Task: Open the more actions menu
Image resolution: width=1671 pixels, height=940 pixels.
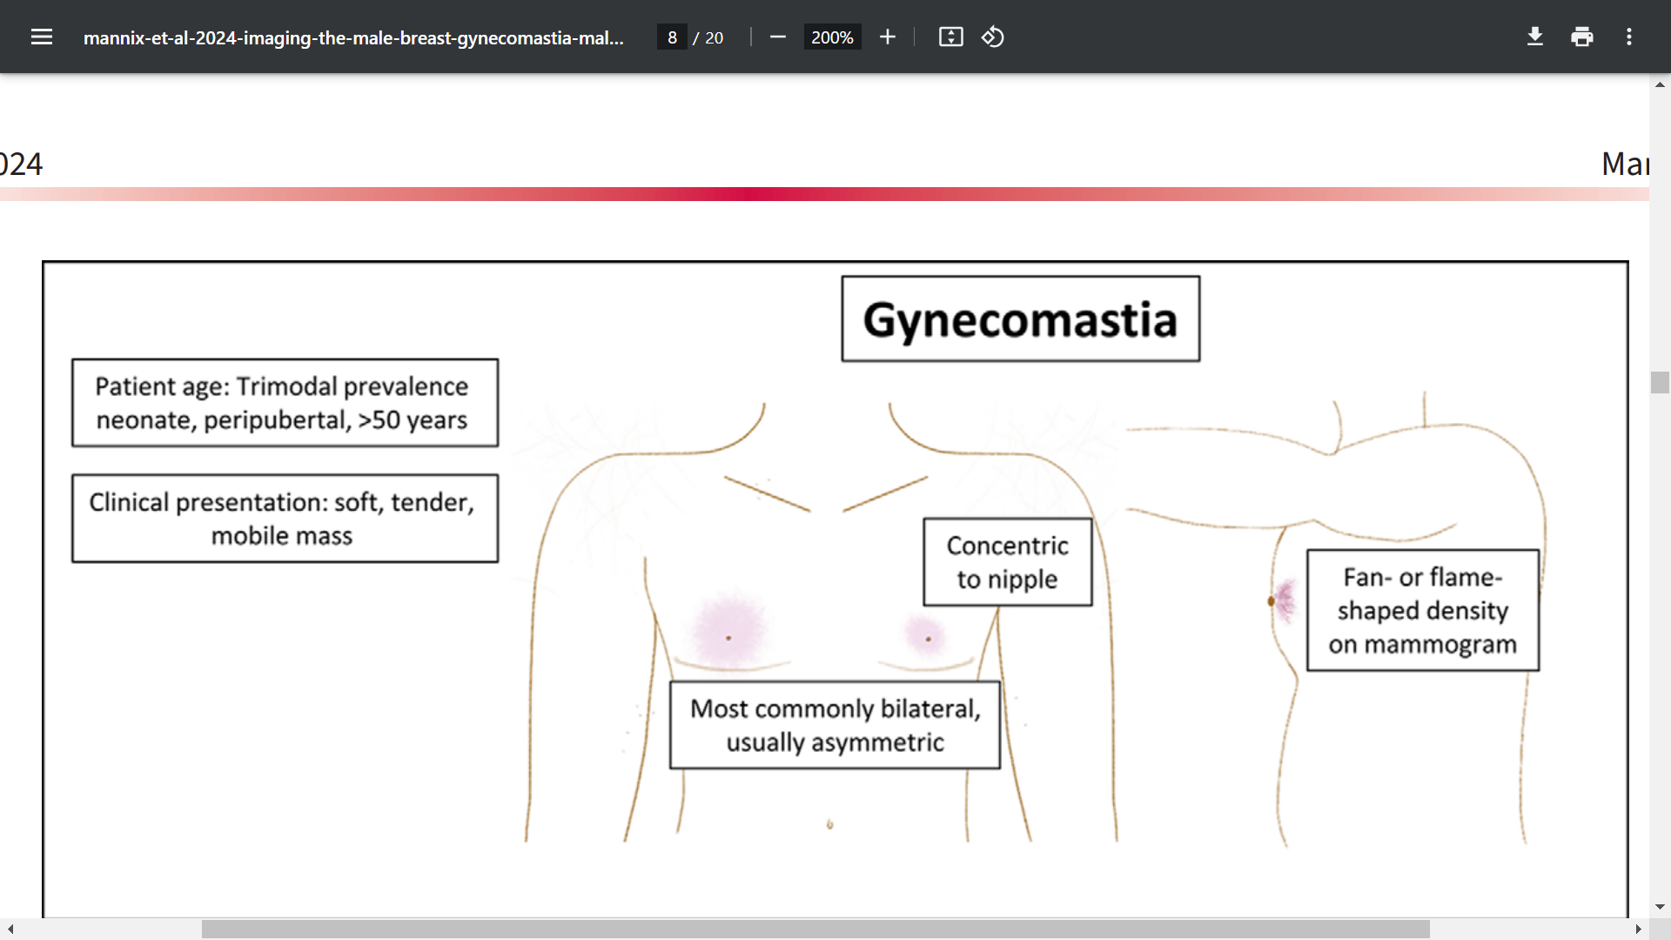Action: [1629, 37]
